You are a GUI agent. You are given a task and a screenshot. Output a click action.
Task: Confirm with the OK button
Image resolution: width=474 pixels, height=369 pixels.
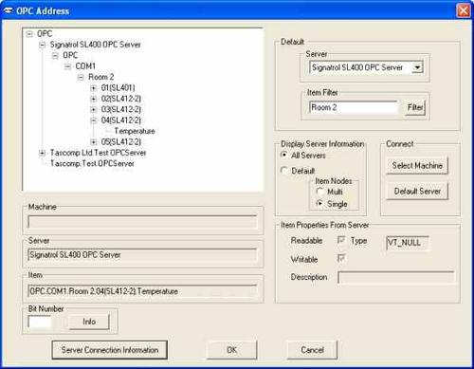pyautogui.click(x=231, y=350)
